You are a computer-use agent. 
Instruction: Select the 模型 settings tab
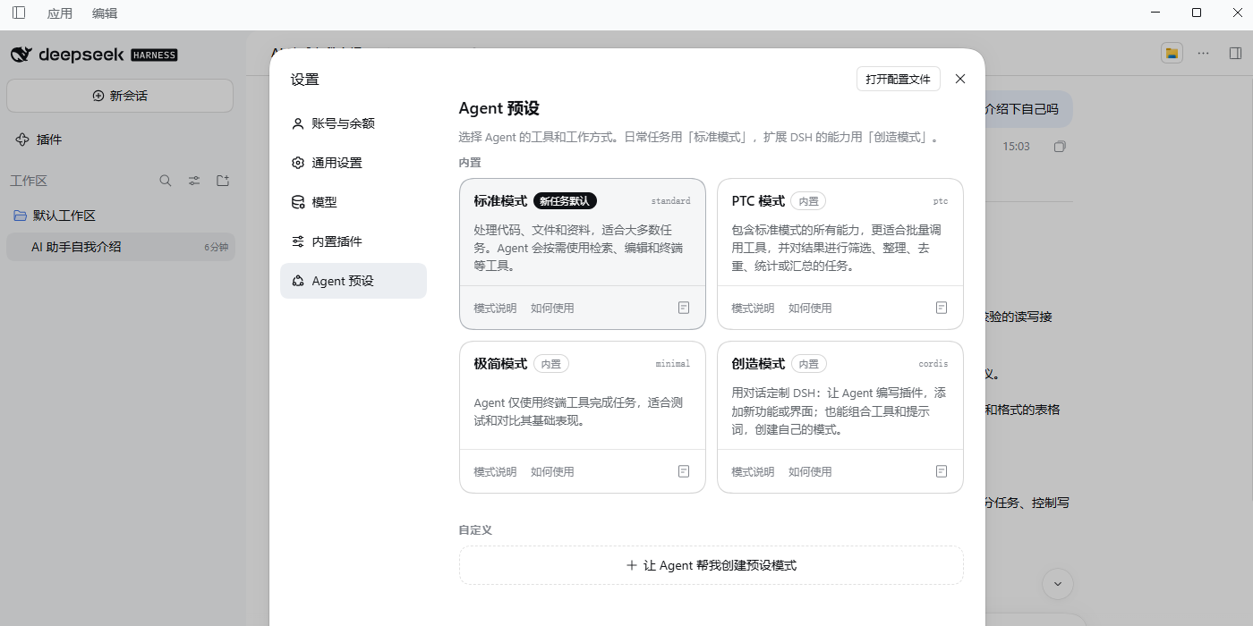click(x=354, y=202)
